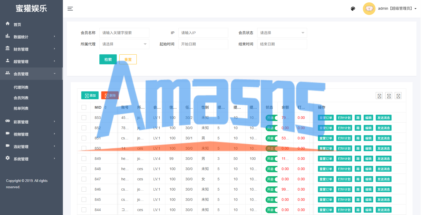
Task: Open the 所属代理 dropdown
Action: [124, 44]
